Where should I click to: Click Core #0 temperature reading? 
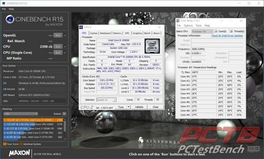click(203, 76)
